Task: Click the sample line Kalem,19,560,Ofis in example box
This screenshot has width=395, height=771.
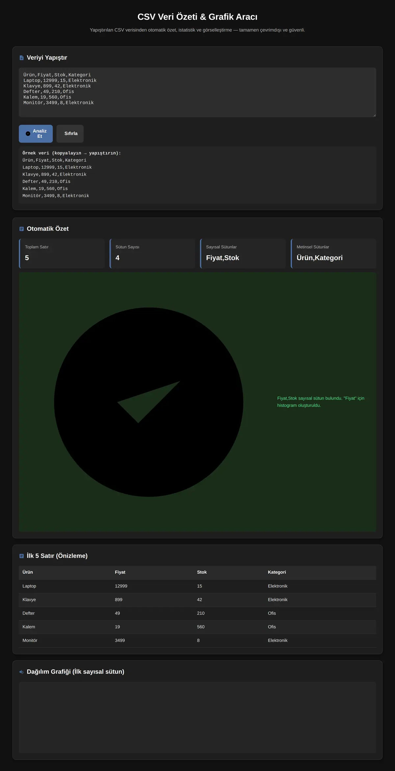Action: [x=45, y=189]
